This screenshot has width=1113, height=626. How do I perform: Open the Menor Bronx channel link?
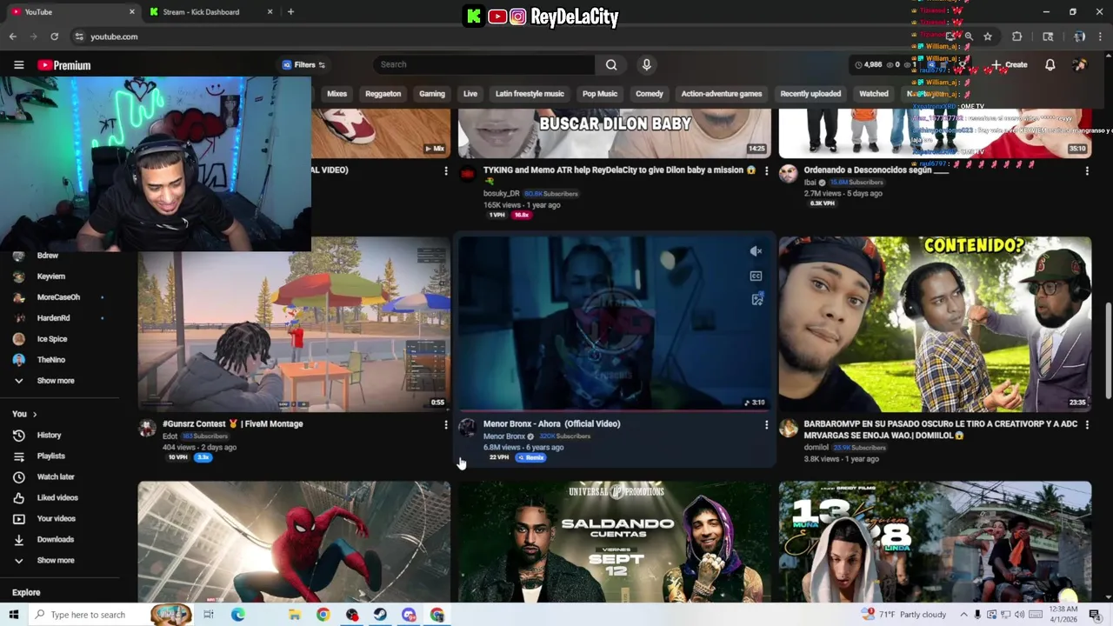(504, 436)
